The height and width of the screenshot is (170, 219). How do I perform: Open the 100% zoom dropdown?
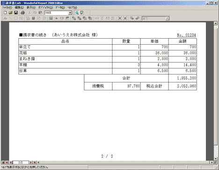(x=70, y=13)
